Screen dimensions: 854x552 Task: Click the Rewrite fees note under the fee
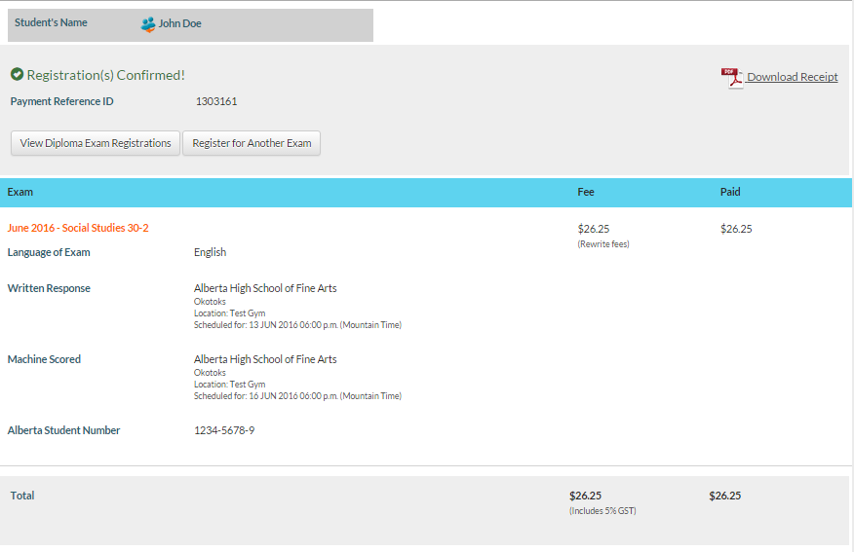coord(603,244)
